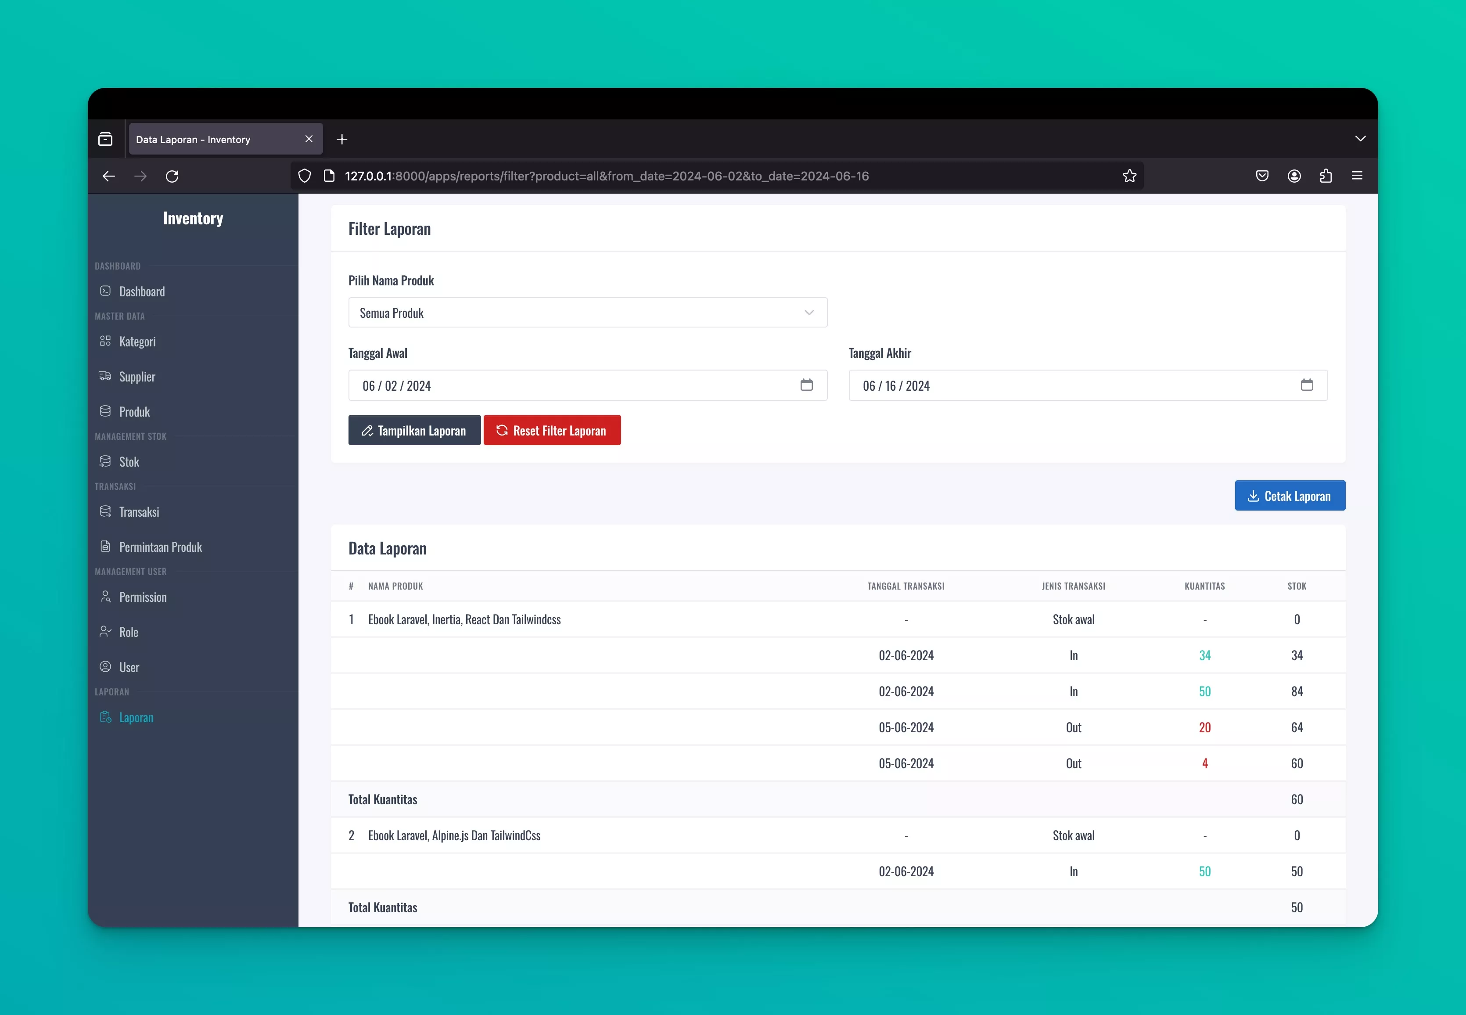Click the Tanggal Akhir date field
This screenshot has width=1466, height=1015.
point(1088,385)
